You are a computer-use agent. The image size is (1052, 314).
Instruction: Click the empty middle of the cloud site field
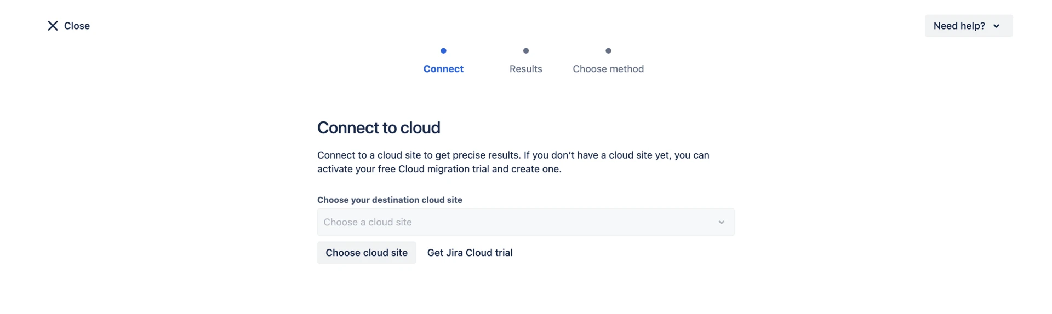(x=548, y=222)
